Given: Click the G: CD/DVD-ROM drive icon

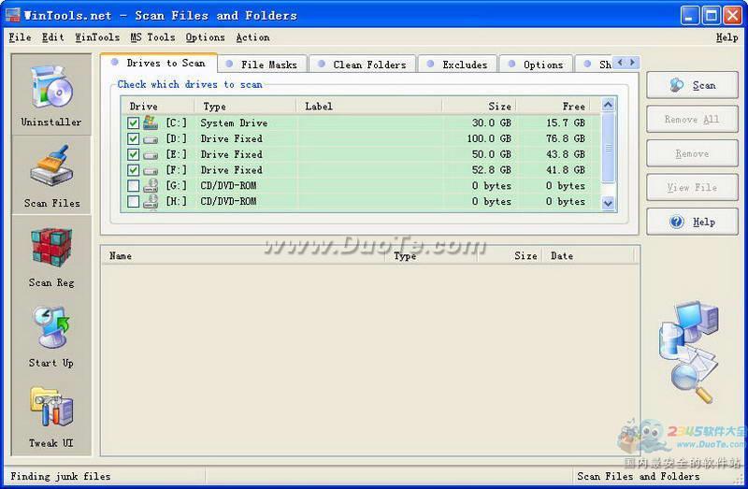Looking at the screenshot, I should click(151, 185).
